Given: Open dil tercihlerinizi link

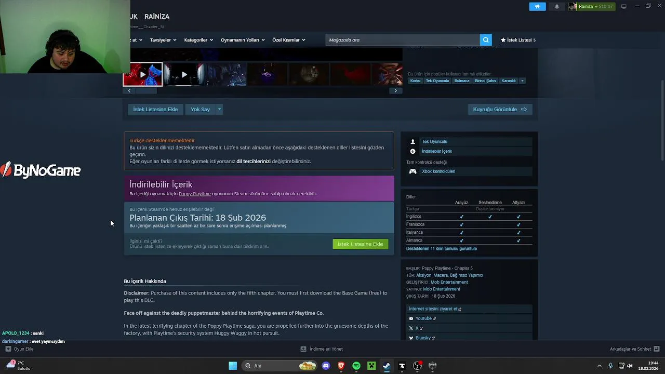Looking at the screenshot, I should 254,161.
